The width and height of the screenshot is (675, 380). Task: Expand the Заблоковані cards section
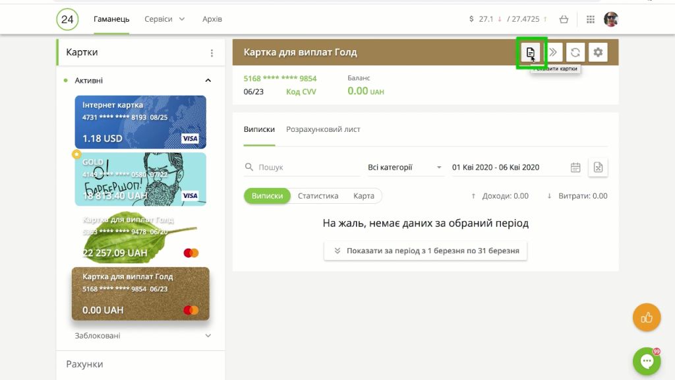click(x=208, y=336)
